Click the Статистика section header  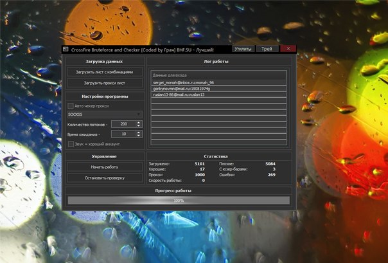point(216,156)
